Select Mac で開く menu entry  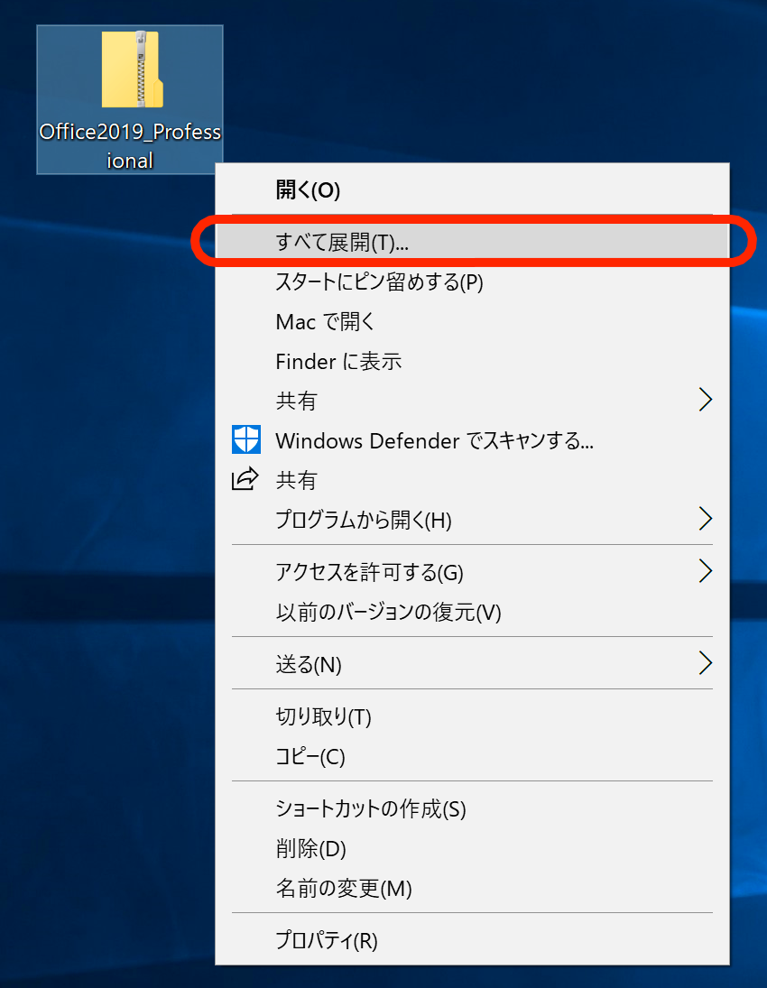click(x=472, y=321)
